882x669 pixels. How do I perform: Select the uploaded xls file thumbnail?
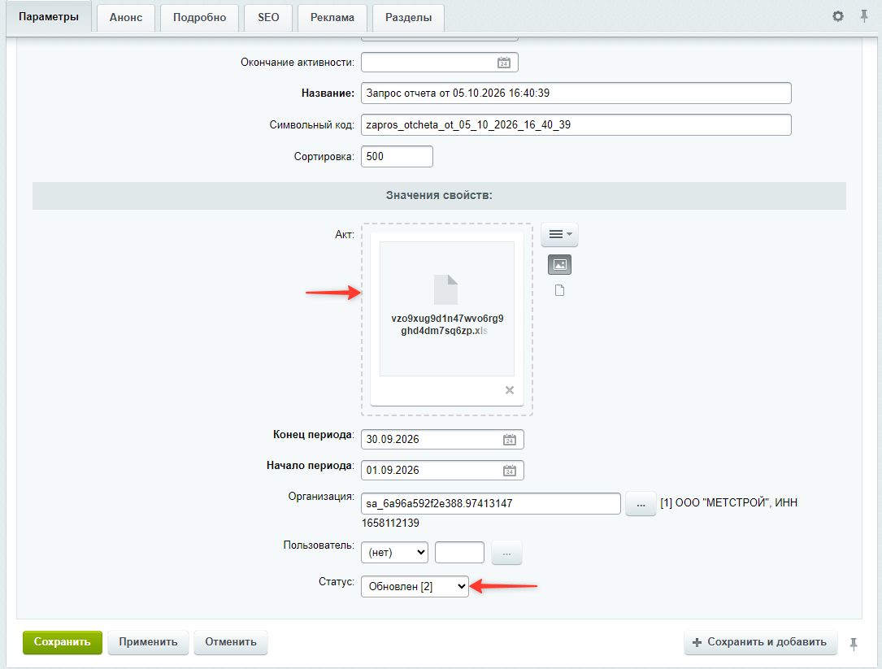(x=447, y=309)
